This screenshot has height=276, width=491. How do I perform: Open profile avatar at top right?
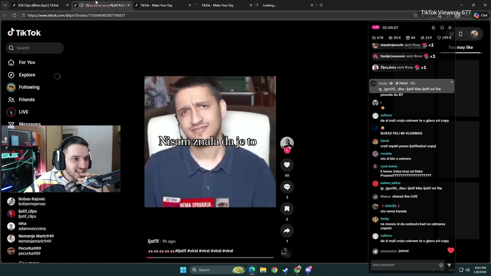[474, 34]
